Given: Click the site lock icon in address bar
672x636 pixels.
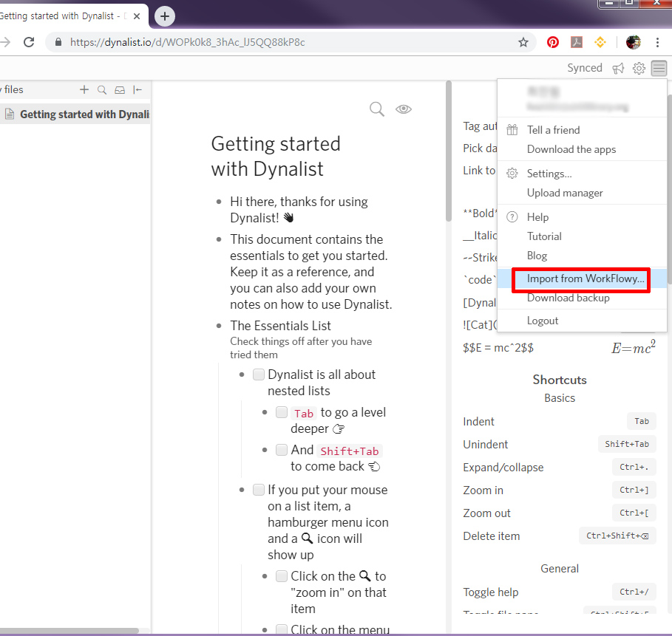Looking at the screenshot, I should click(x=58, y=42).
